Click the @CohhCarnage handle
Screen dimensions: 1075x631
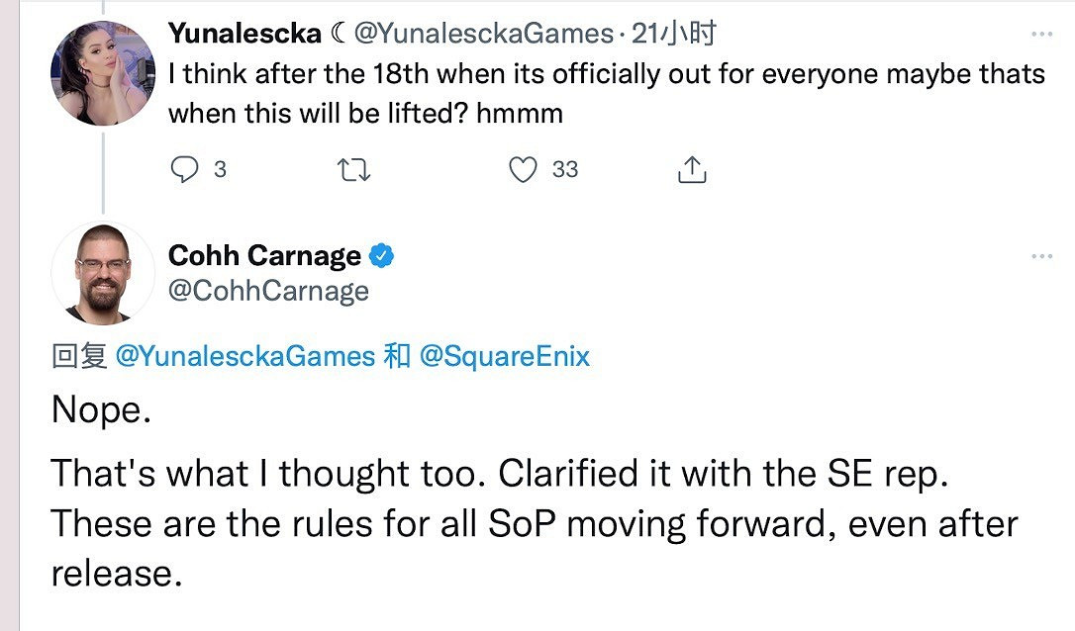268,291
